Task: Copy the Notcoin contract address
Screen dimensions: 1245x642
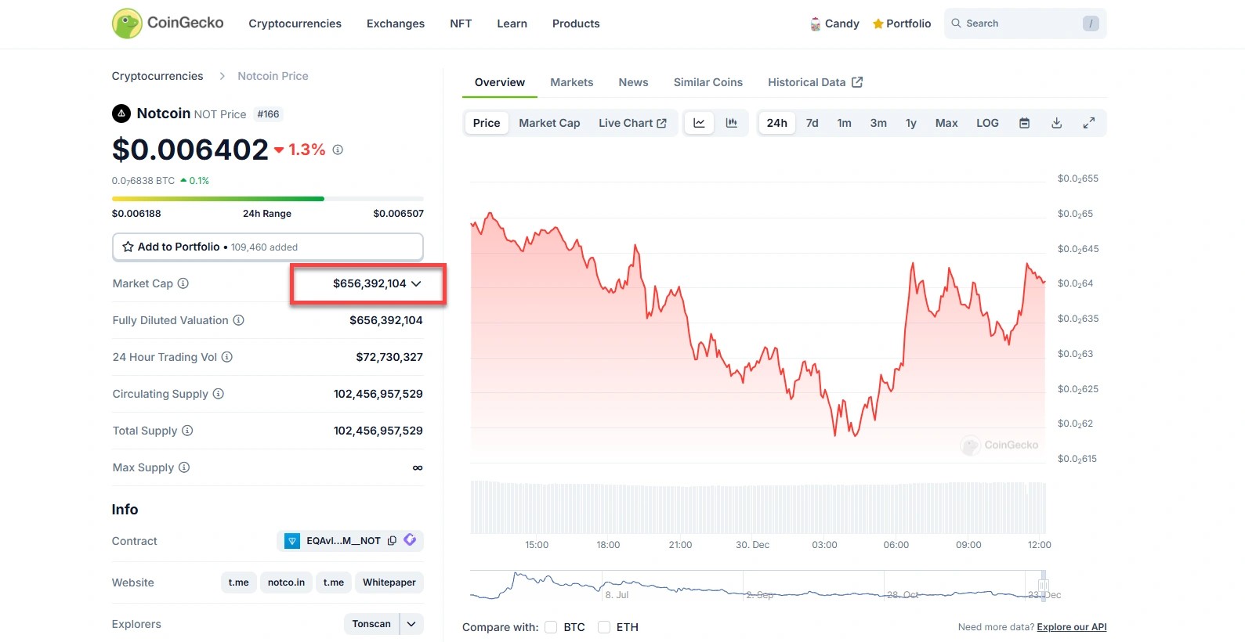Action: point(393,541)
